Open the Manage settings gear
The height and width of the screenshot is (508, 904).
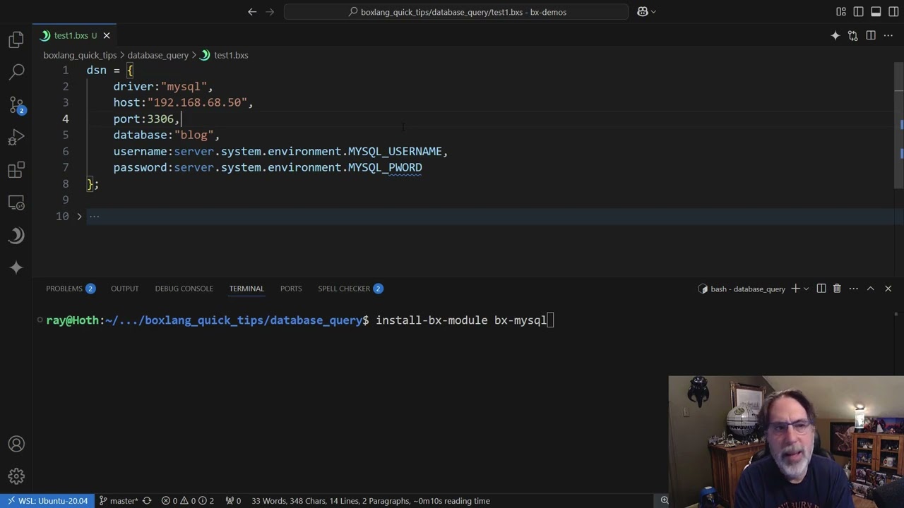[16, 476]
